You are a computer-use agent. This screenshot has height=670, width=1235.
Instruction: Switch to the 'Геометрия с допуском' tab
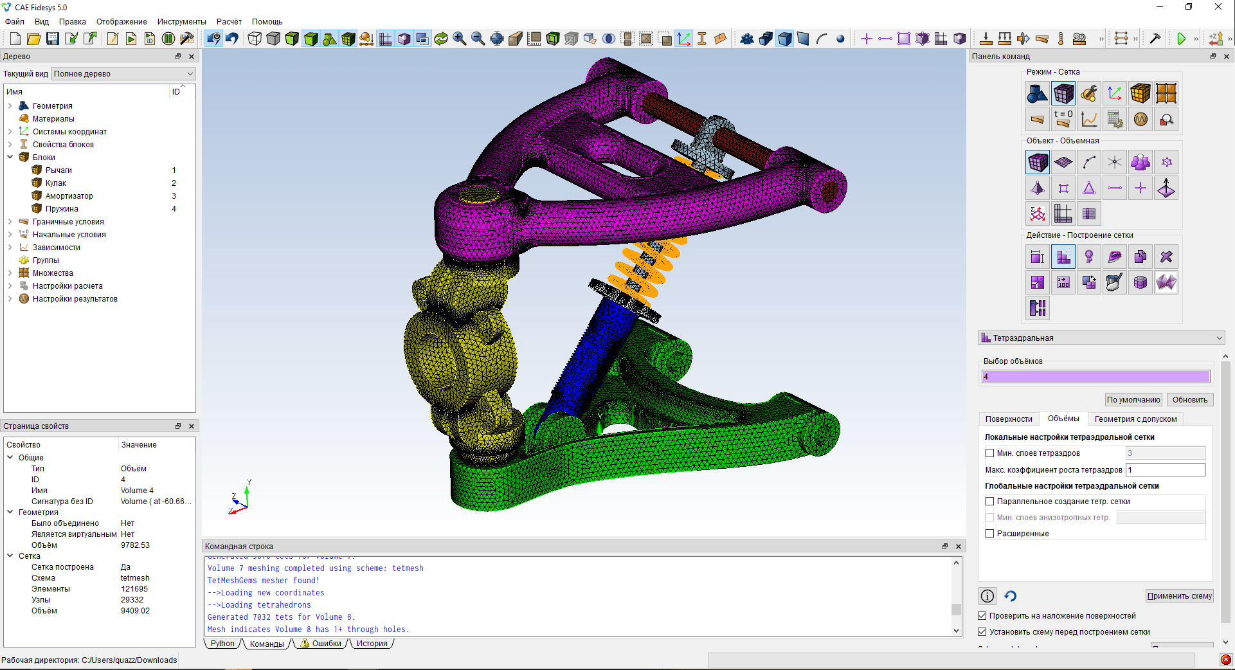1136,419
